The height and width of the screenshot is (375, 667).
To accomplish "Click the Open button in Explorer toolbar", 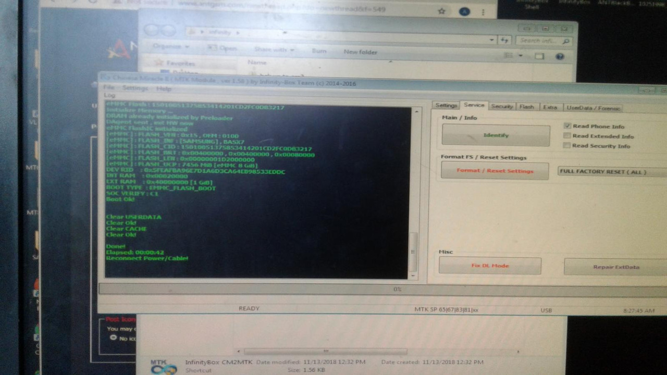I will (x=223, y=48).
